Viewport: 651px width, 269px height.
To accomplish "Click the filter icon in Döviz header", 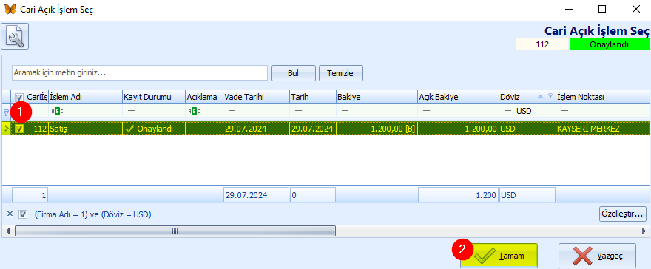I will [x=550, y=96].
